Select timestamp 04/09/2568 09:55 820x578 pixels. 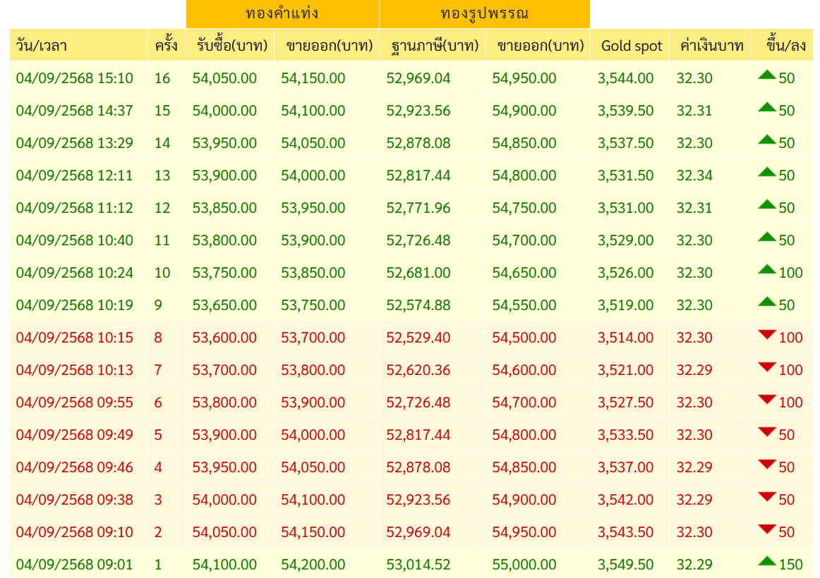74,402
